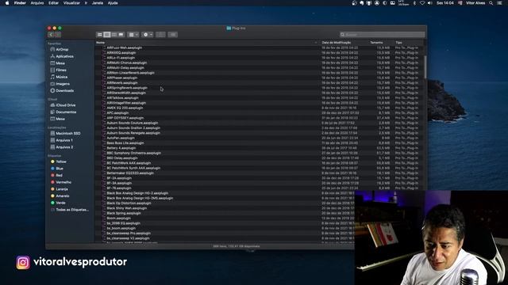Go forward with the forward arrow

pyautogui.click(x=58, y=35)
